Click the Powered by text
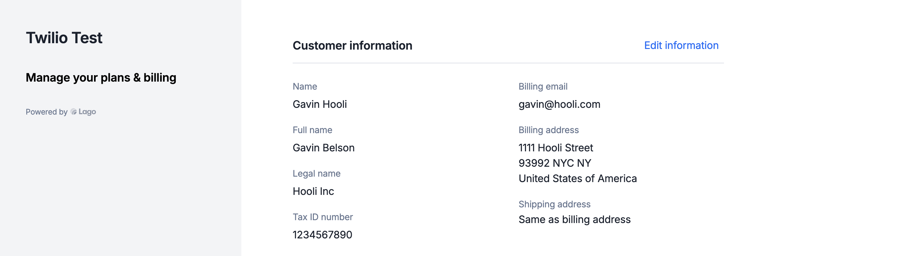Viewport: 912px width, 256px height. click(47, 112)
